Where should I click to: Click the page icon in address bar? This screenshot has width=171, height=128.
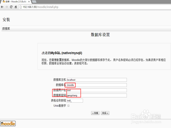[21, 7]
